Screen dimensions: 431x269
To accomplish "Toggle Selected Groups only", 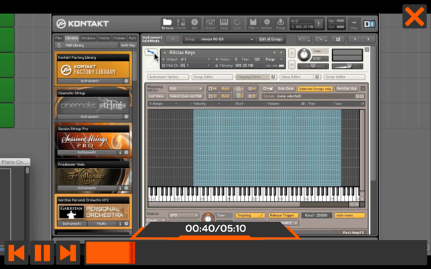I will point(315,88).
